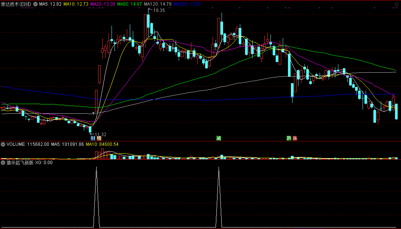Open the dropdown arrow beside 崇达技术(日线)
The image size is (401, 229).
(x=35, y=4)
